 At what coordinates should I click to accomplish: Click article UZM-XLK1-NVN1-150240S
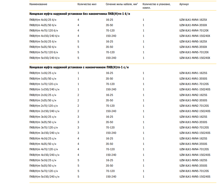[x=195, y=89]
